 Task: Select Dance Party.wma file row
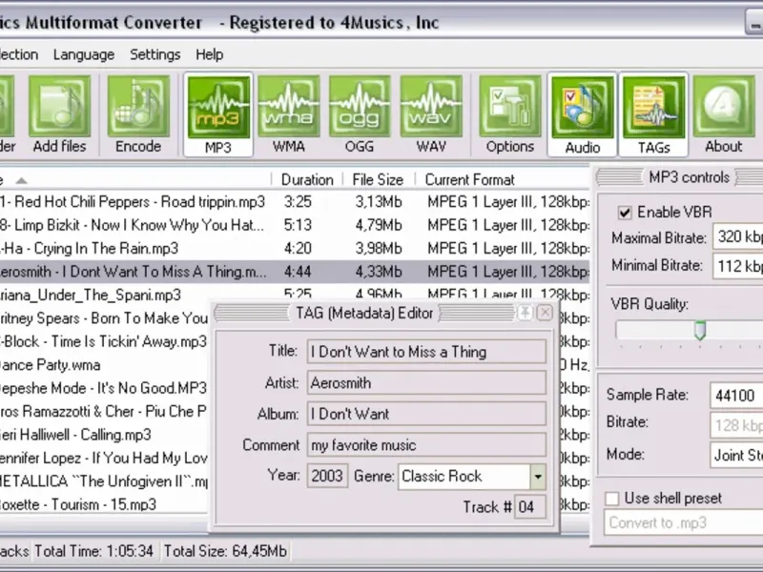(104, 365)
